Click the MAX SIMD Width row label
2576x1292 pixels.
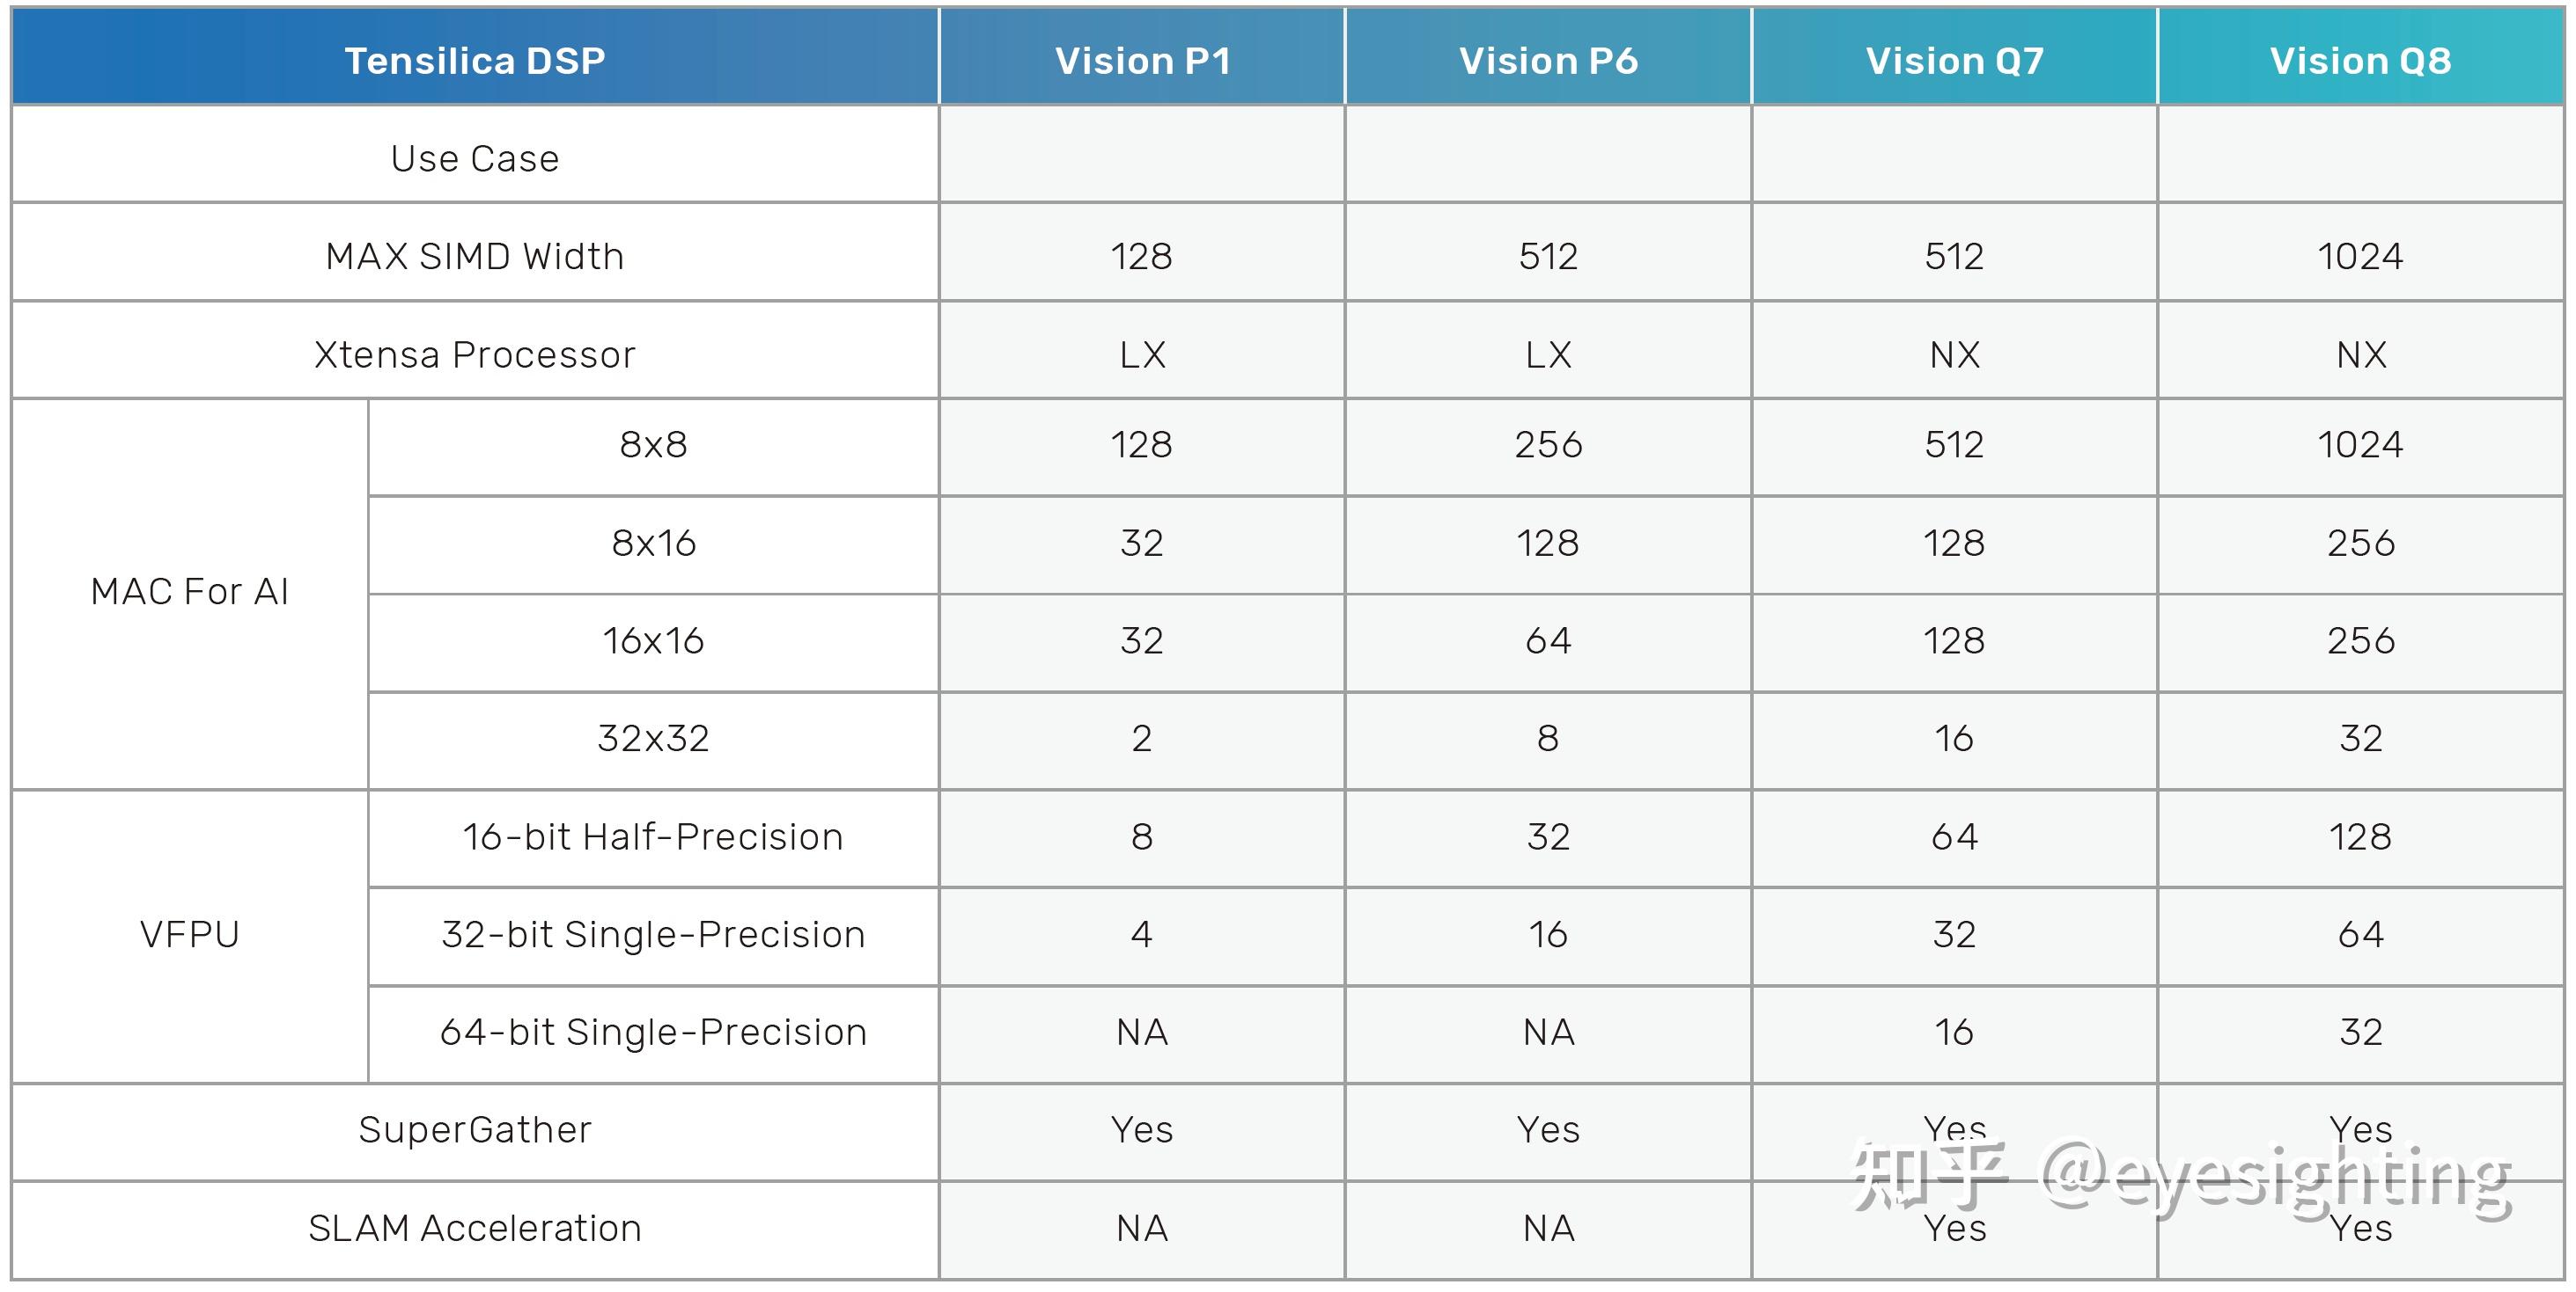[475, 256]
